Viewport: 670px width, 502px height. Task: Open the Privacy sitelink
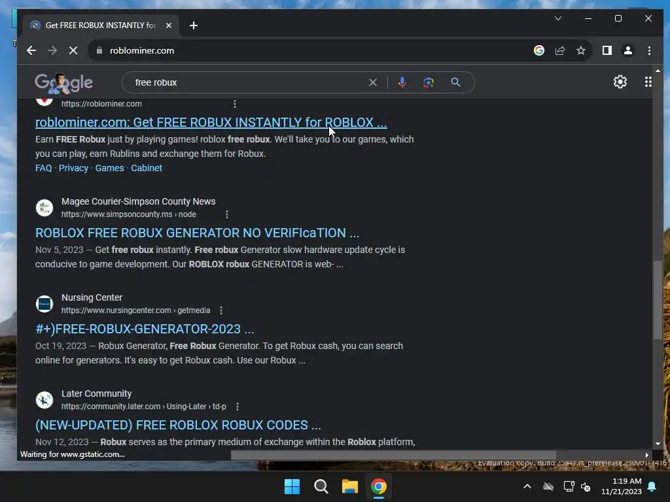click(73, 168)
